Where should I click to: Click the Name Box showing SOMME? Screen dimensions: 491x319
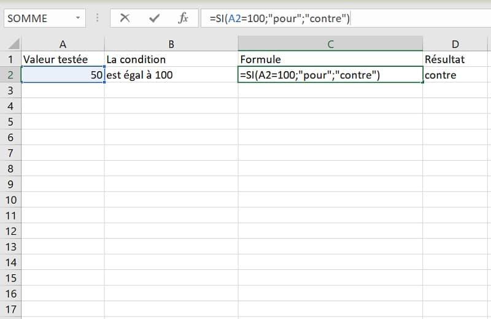[37, 18]
